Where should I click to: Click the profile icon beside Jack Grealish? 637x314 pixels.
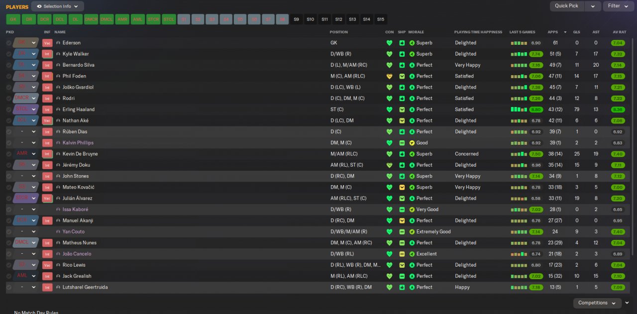coord(58,276)
